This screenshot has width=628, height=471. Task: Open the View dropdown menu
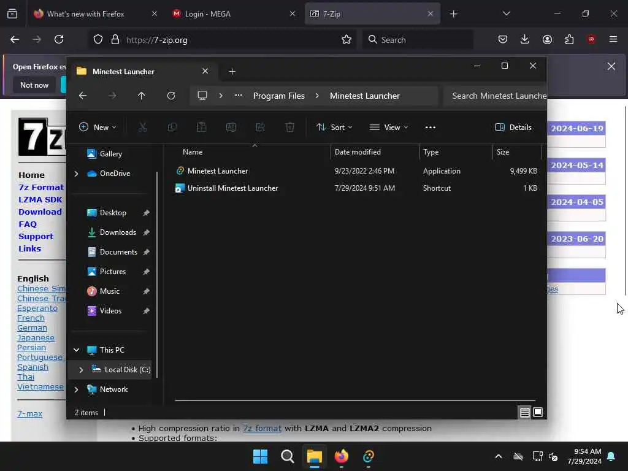(x=388, y=128)
